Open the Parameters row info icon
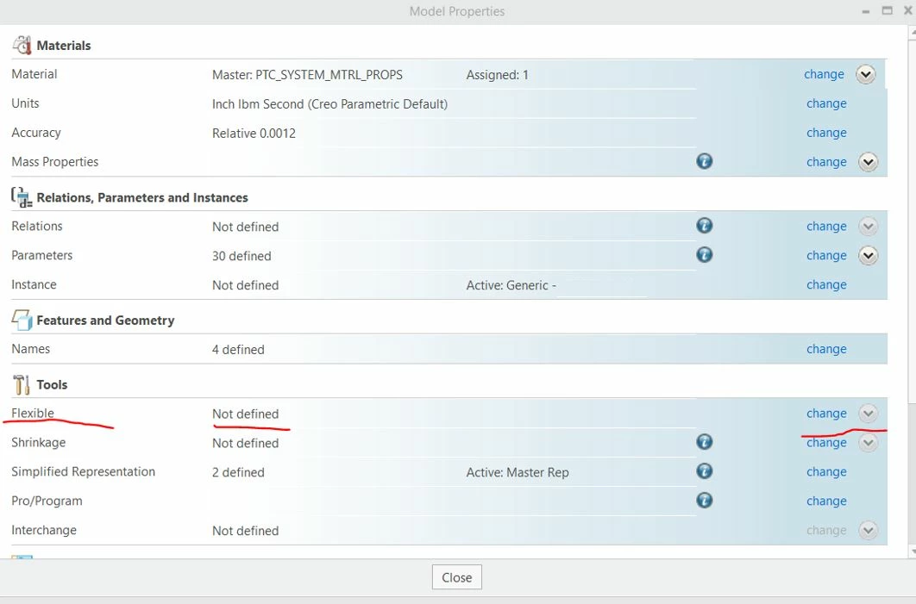916x604 pixels. click(705, 254)
